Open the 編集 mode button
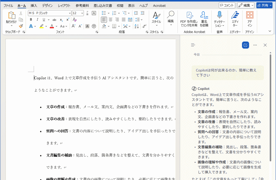This screenshot has width=276, height=180. pos(246,5)
